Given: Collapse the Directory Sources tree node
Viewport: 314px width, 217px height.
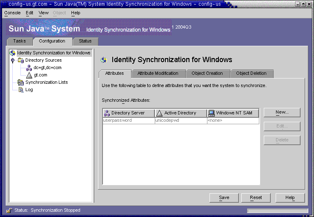Looking at the screenshot, I should click(13, 60).
